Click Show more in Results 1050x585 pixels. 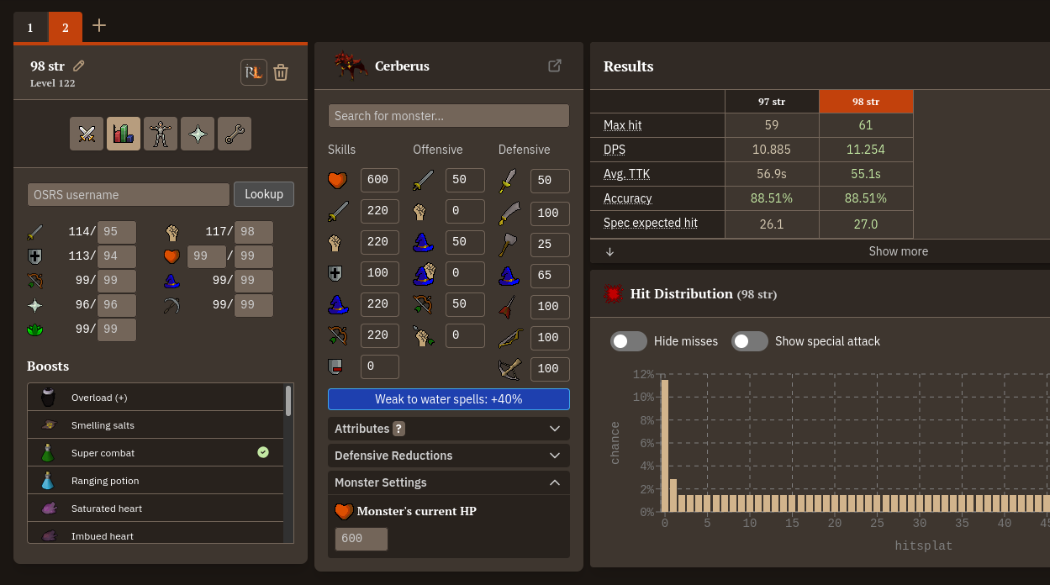[898, 251]
